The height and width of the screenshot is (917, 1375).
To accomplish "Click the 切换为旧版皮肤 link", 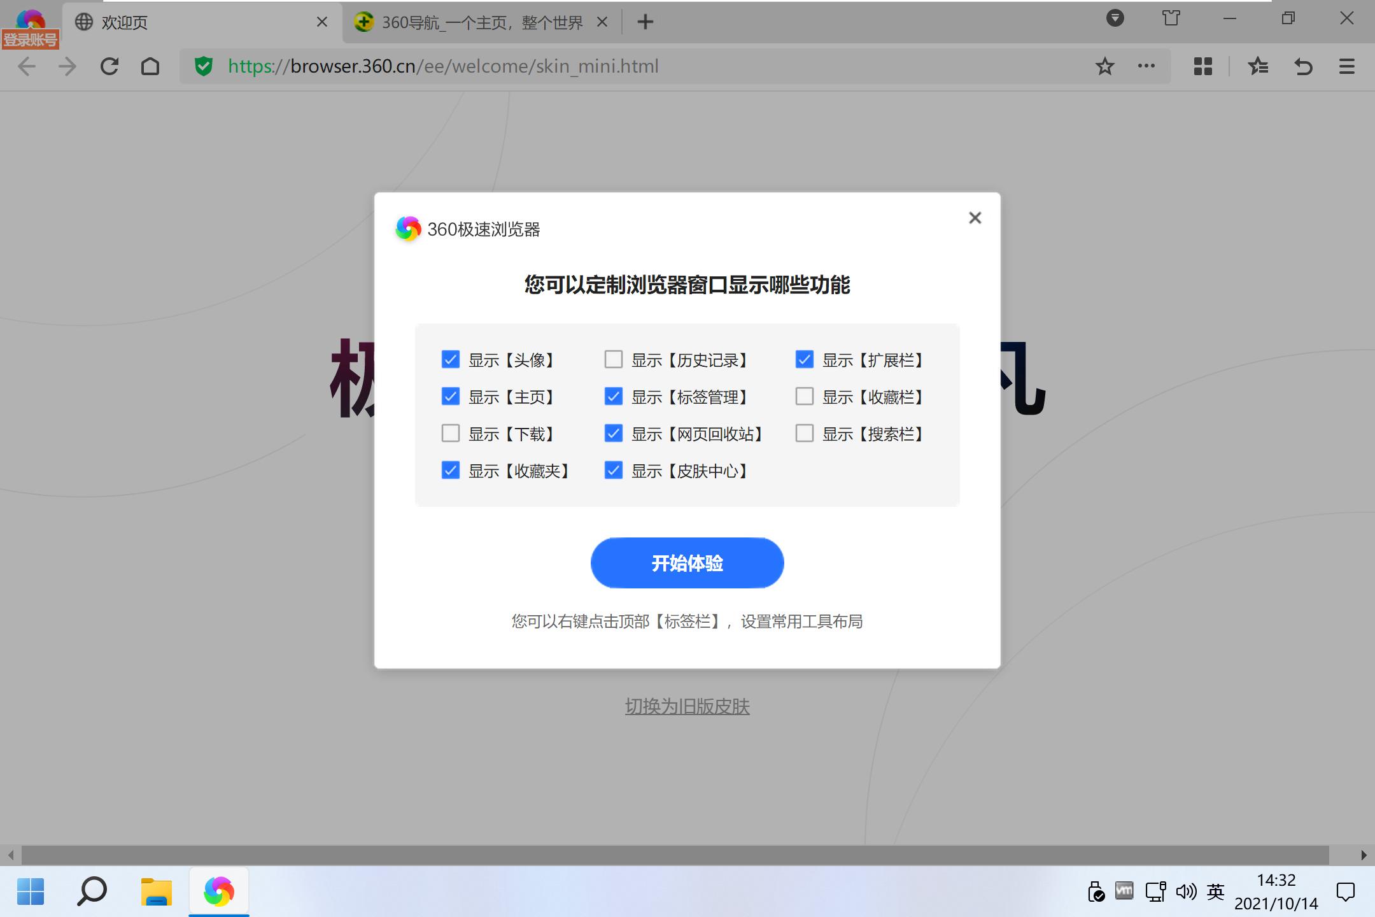I will (x=687, y=706).
